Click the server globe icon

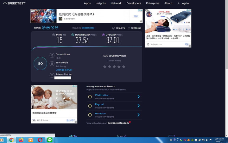pyautogui.click(x=52, y=64)
